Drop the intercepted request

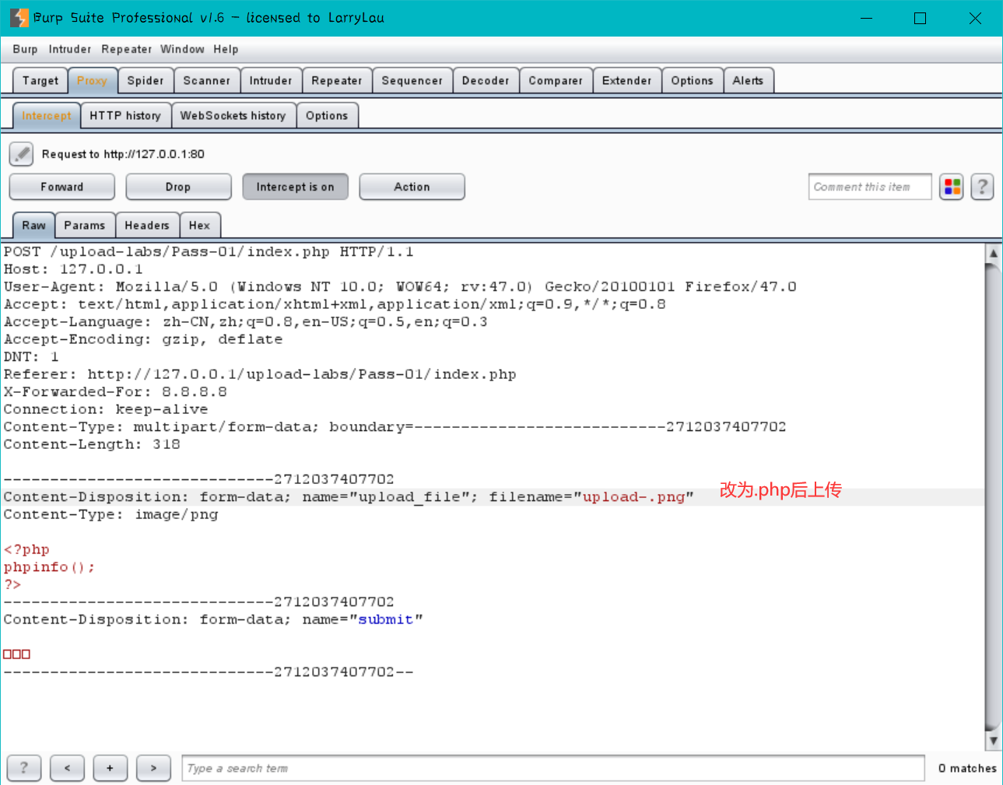(x=178, y=187)
